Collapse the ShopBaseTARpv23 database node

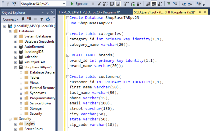[x=16, y=67]
